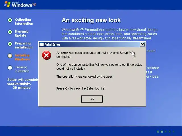Click 'Windows® XP Professional sports' paragraph
Image resolution: width=182 pixels, height=136 pixels.
click(109, 34)
